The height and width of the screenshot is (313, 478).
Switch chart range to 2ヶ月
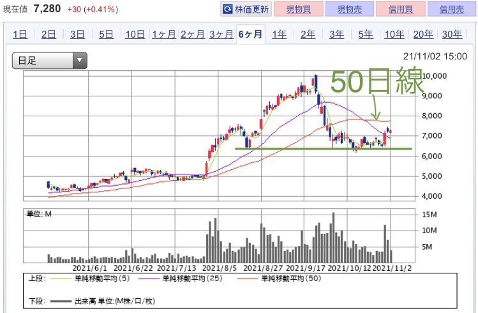[192, 34]
